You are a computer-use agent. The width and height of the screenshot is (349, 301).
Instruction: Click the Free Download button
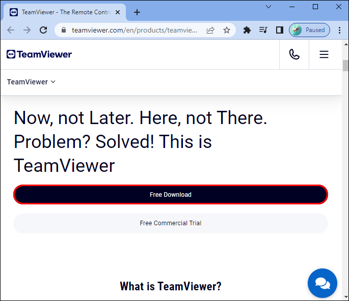coord(171,195)
